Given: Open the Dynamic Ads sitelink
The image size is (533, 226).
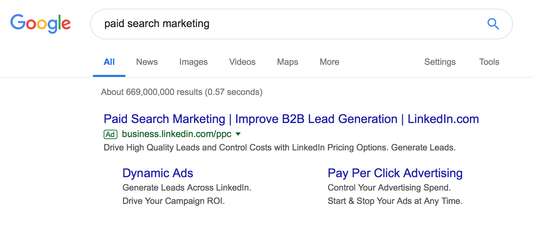Looking at the screenshot, I should (158, 173).
